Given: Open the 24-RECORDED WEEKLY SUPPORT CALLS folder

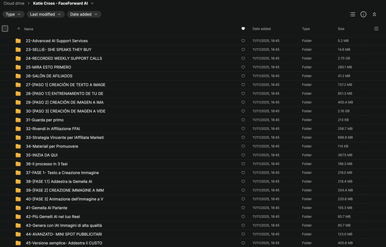Looking at the screenshot, I should 64,58.
